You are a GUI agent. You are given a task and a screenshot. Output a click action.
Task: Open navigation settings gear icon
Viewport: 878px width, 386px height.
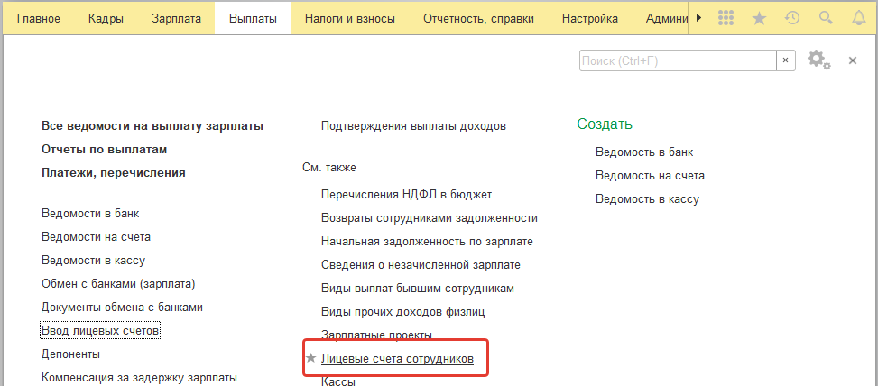[818, 60]
